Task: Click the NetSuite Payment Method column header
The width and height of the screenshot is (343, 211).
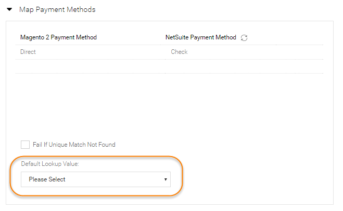Action: (201, 37)
